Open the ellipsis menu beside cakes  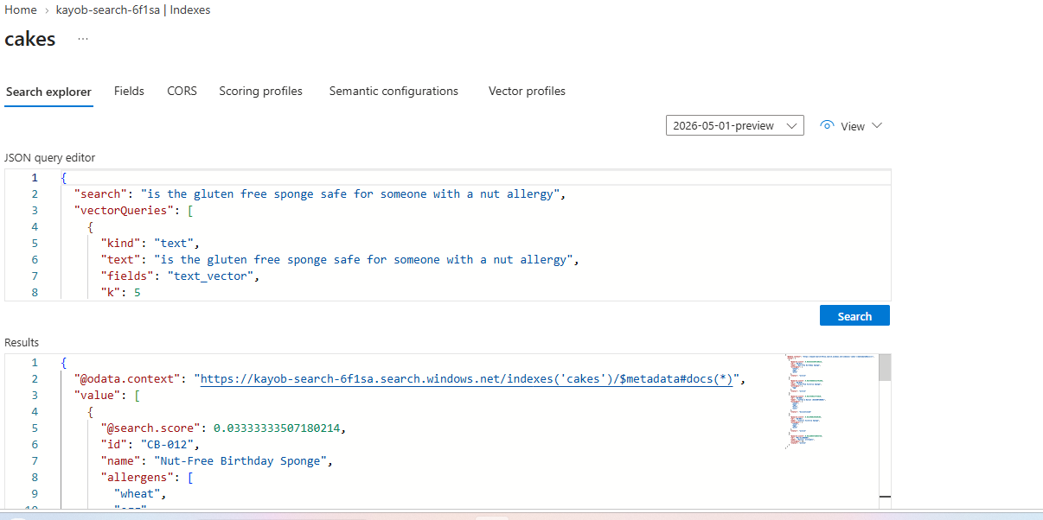tap(83, 39)
